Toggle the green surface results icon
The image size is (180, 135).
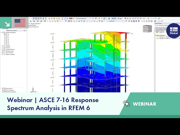coord(77,21)
